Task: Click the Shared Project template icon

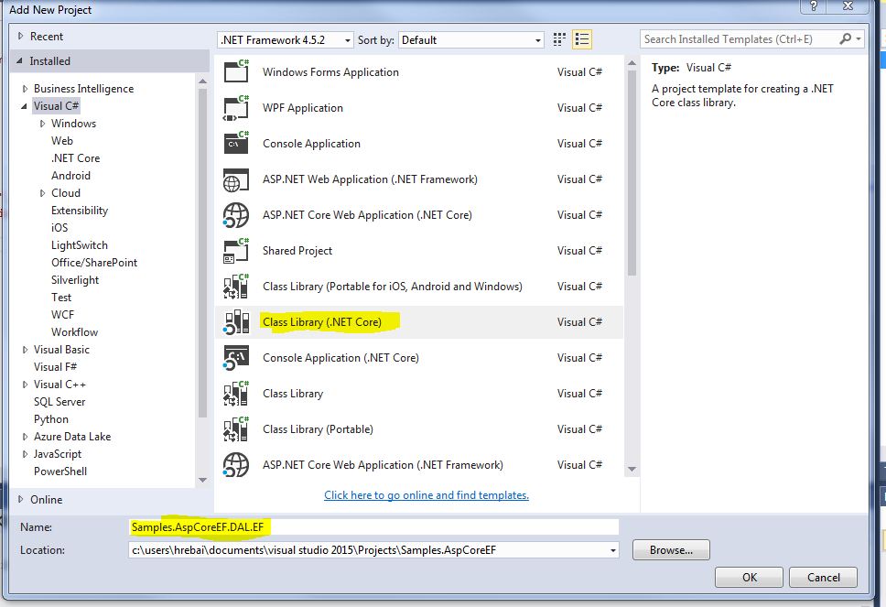Action: coord(236,251)
